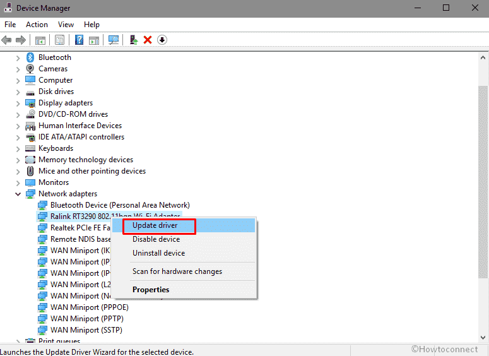Select WAN Miniport (SSTP)
This screenshot has height=356, width=489.
(86, 329)
